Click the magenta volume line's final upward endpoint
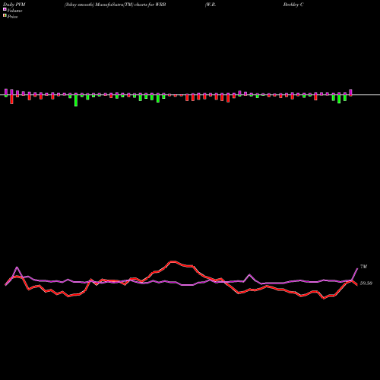Screen dimensions: 380x380 coord(357,268)
